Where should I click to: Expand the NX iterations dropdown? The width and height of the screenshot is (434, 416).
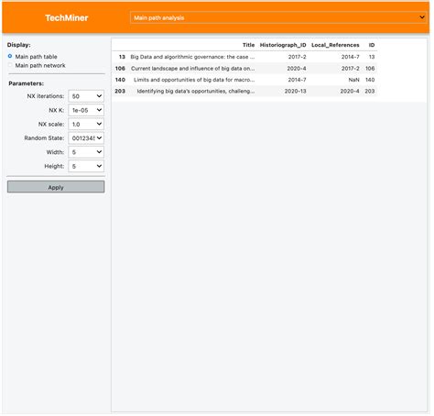86,96
